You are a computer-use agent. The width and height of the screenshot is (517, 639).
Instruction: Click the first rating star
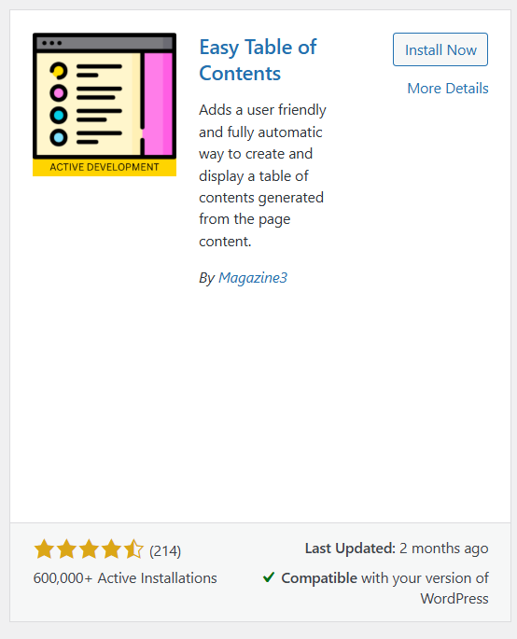click(44, 549)
